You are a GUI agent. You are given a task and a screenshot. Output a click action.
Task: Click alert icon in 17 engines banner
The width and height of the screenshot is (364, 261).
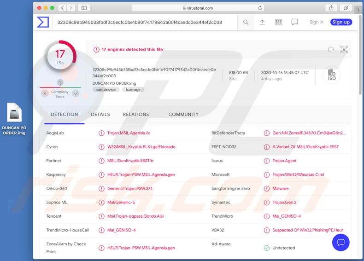pyautogui.click(x=96, y=49)
